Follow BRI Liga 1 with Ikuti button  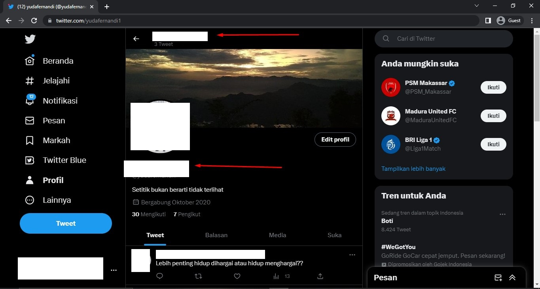click(x=493, y=144)
